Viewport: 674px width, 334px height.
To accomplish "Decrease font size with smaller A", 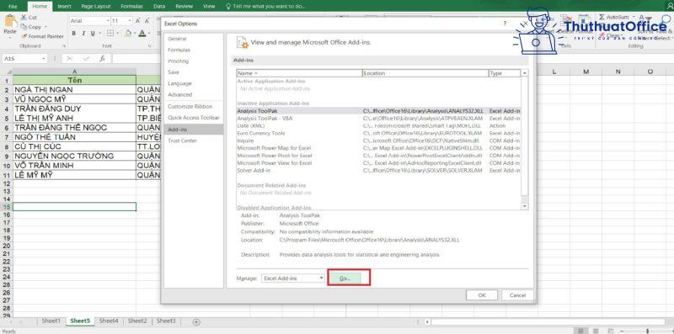I will click(147, 20).
